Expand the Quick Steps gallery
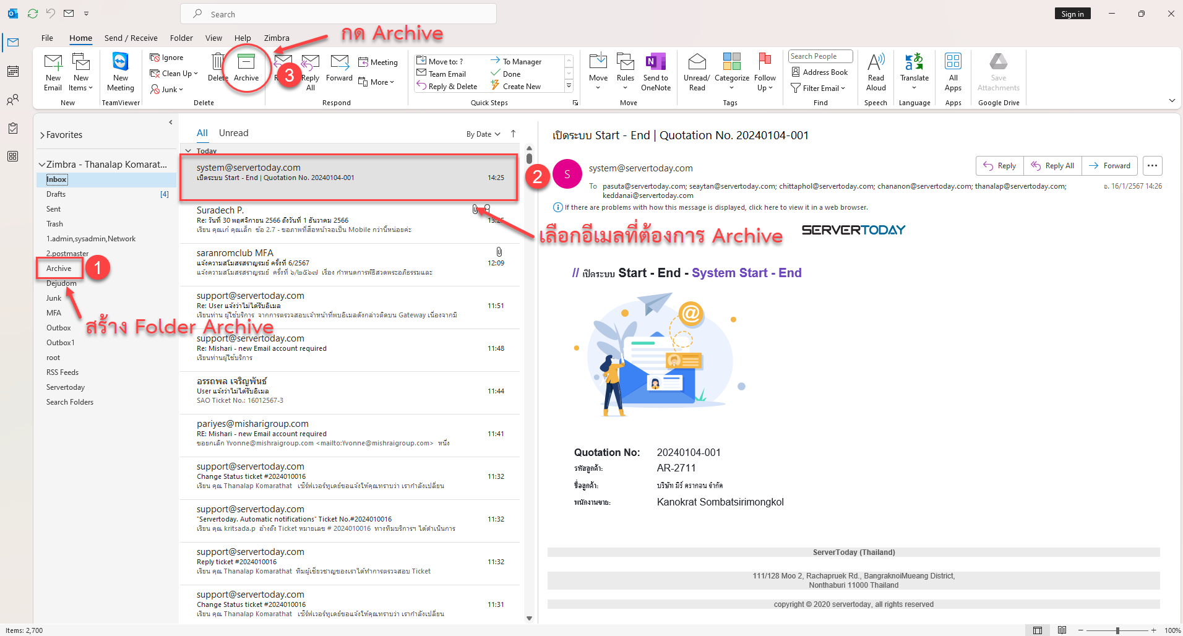The height and width of the screenshot is (636, 1183). click(569, 87)
